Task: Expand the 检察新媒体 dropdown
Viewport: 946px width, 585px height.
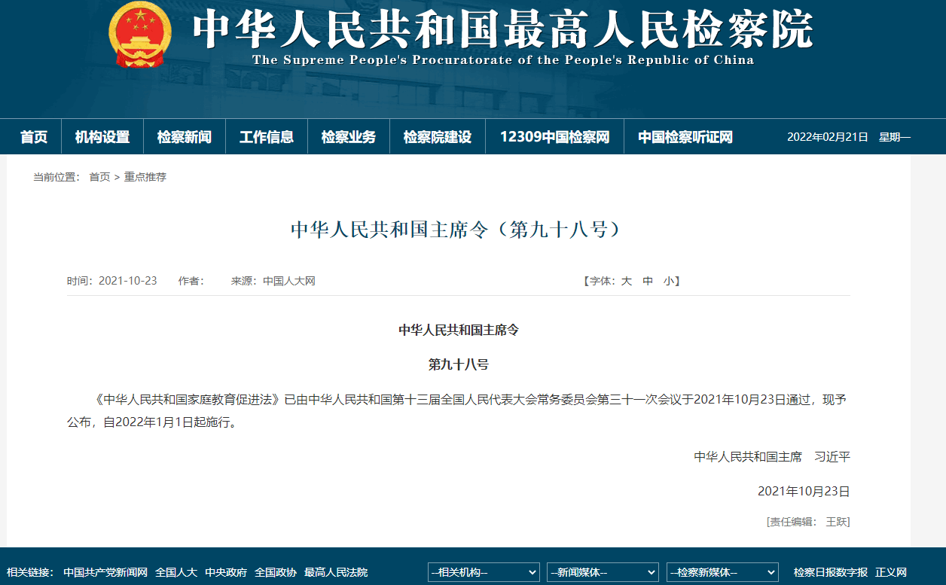Action: click(x=722, y=572)
